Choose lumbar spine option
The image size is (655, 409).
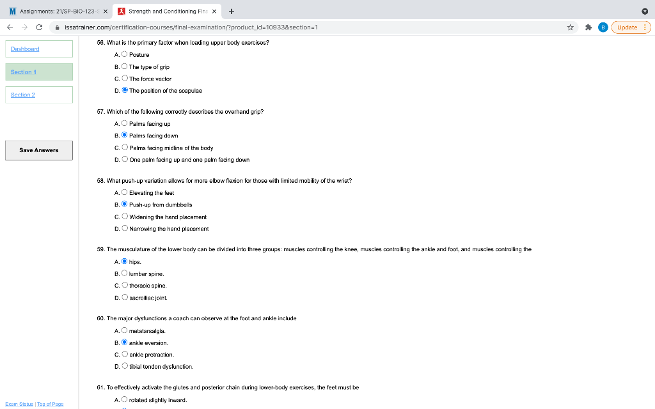tap(125, 273)
